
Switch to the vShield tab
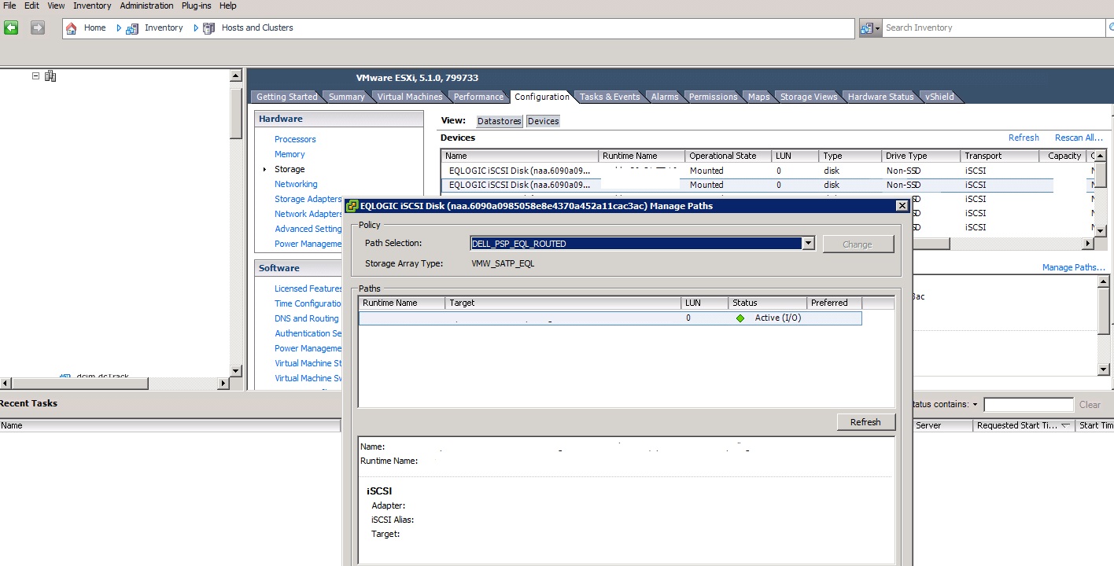[x=939, y=97]
